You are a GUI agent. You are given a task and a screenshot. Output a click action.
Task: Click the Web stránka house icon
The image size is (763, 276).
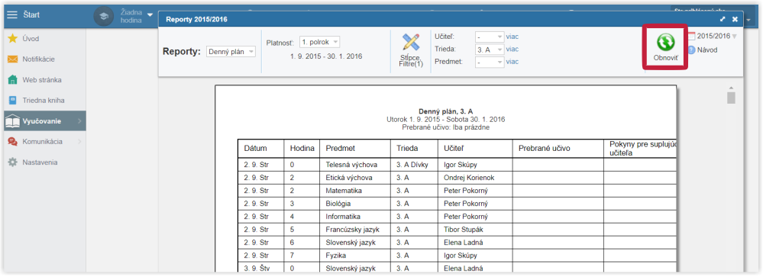tap(13, 80)
